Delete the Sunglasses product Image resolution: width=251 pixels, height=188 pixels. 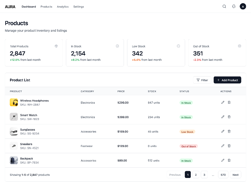229,131
